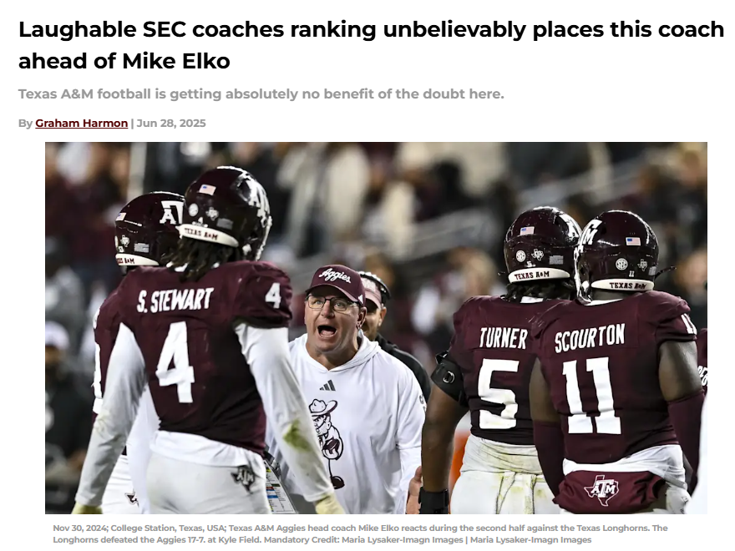
Task: Open the main article photo of Mike Elko
Action: pos(376,328)
